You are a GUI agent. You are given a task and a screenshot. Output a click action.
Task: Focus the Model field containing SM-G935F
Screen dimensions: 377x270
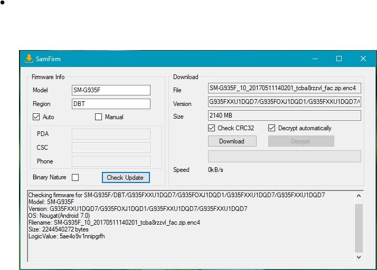[x=111, y=90]
